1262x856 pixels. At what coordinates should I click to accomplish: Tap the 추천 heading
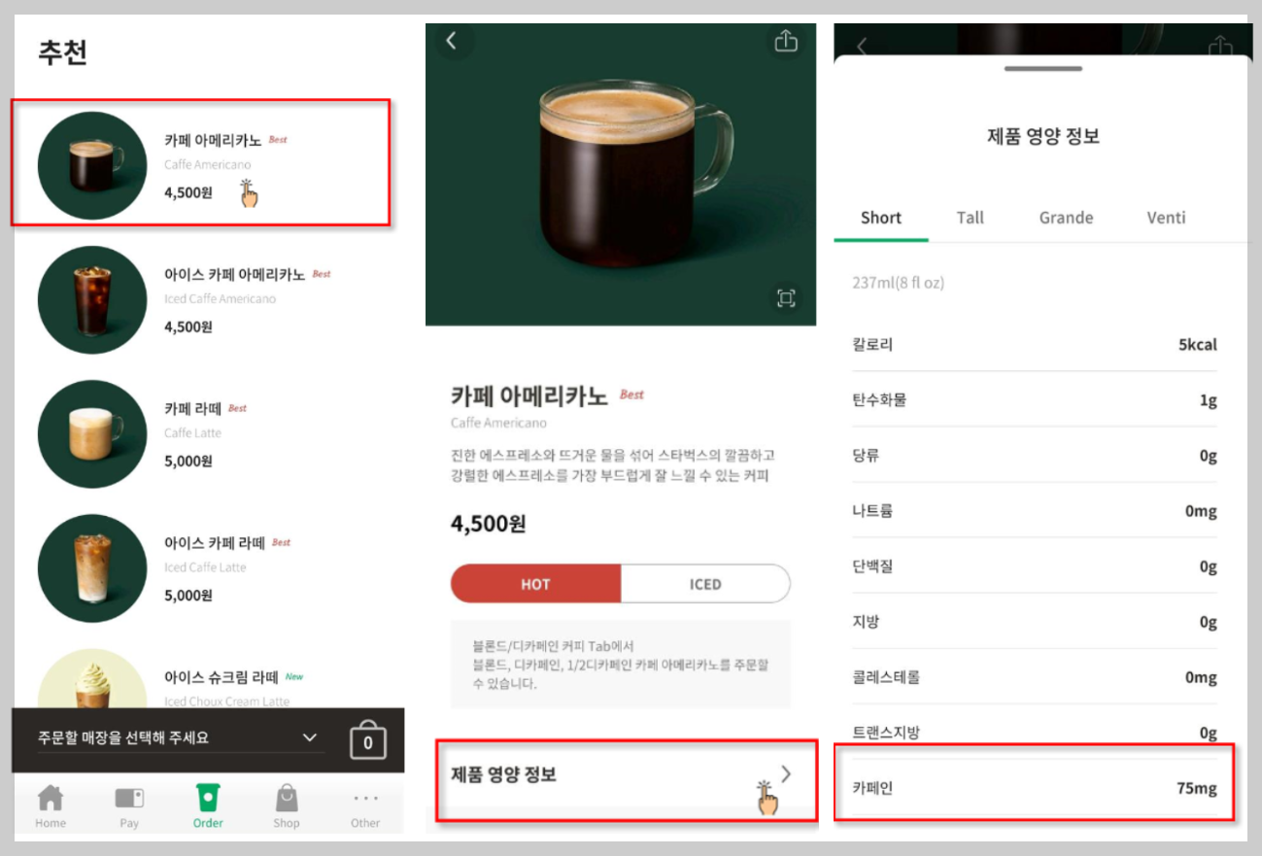[63, 51]
